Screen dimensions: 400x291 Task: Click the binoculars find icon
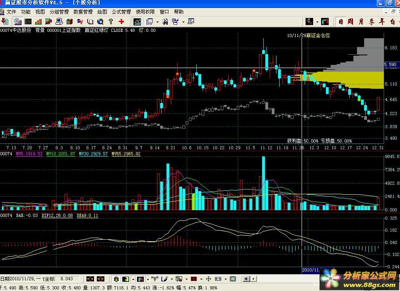pos(165,21)
